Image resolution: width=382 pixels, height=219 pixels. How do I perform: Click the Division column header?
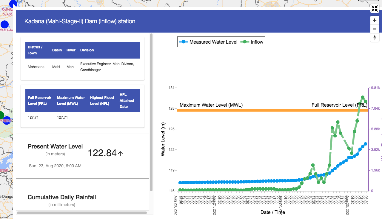point(87,50)
